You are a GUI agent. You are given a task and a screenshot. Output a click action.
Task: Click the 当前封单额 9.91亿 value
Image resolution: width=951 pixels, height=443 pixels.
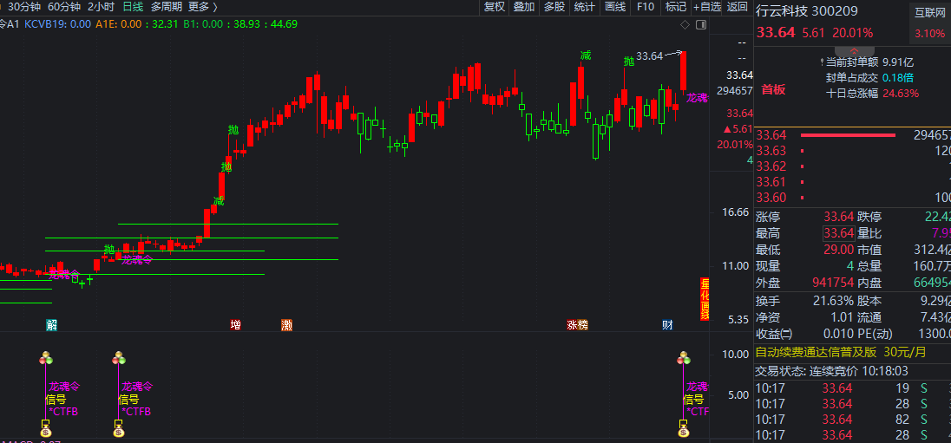[x=869, y=62]
